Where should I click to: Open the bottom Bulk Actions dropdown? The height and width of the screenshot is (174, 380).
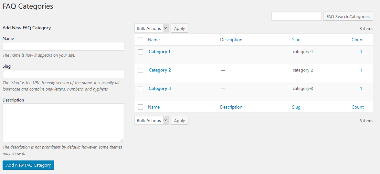152,121
